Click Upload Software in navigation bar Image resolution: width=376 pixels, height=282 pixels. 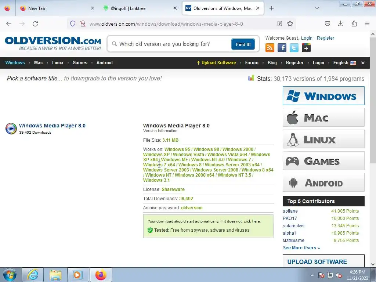coord(216,63)
